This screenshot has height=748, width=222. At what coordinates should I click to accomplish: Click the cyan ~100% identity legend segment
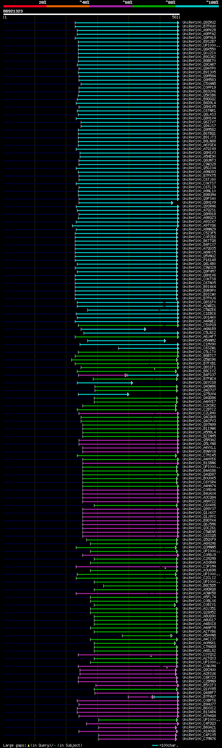pyautogui.click(x=197, y=6)
